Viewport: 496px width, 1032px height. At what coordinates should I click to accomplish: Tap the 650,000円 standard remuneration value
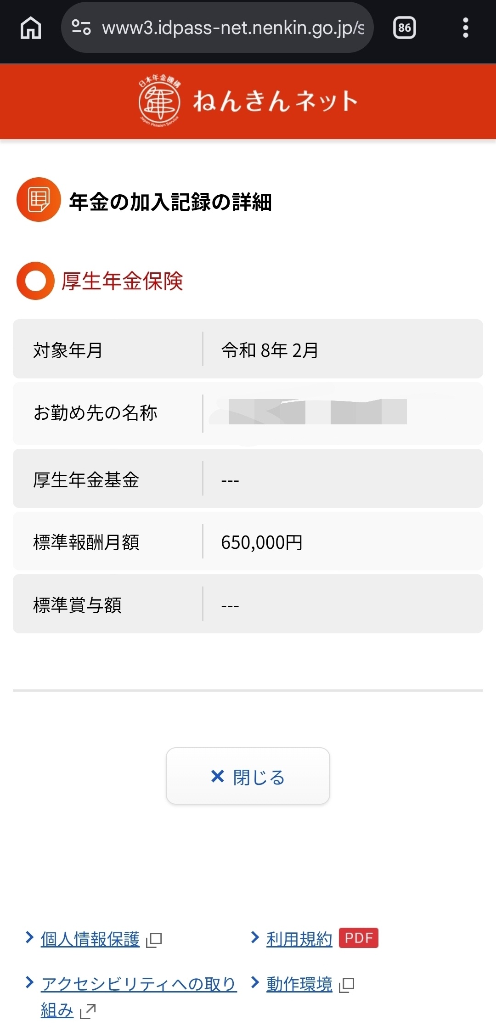[x=262, y=542]
